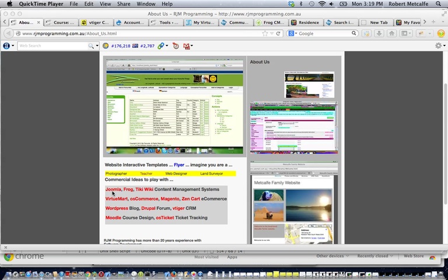448x280 pixels.
Task: Open the Help menu
Action: 167,3
